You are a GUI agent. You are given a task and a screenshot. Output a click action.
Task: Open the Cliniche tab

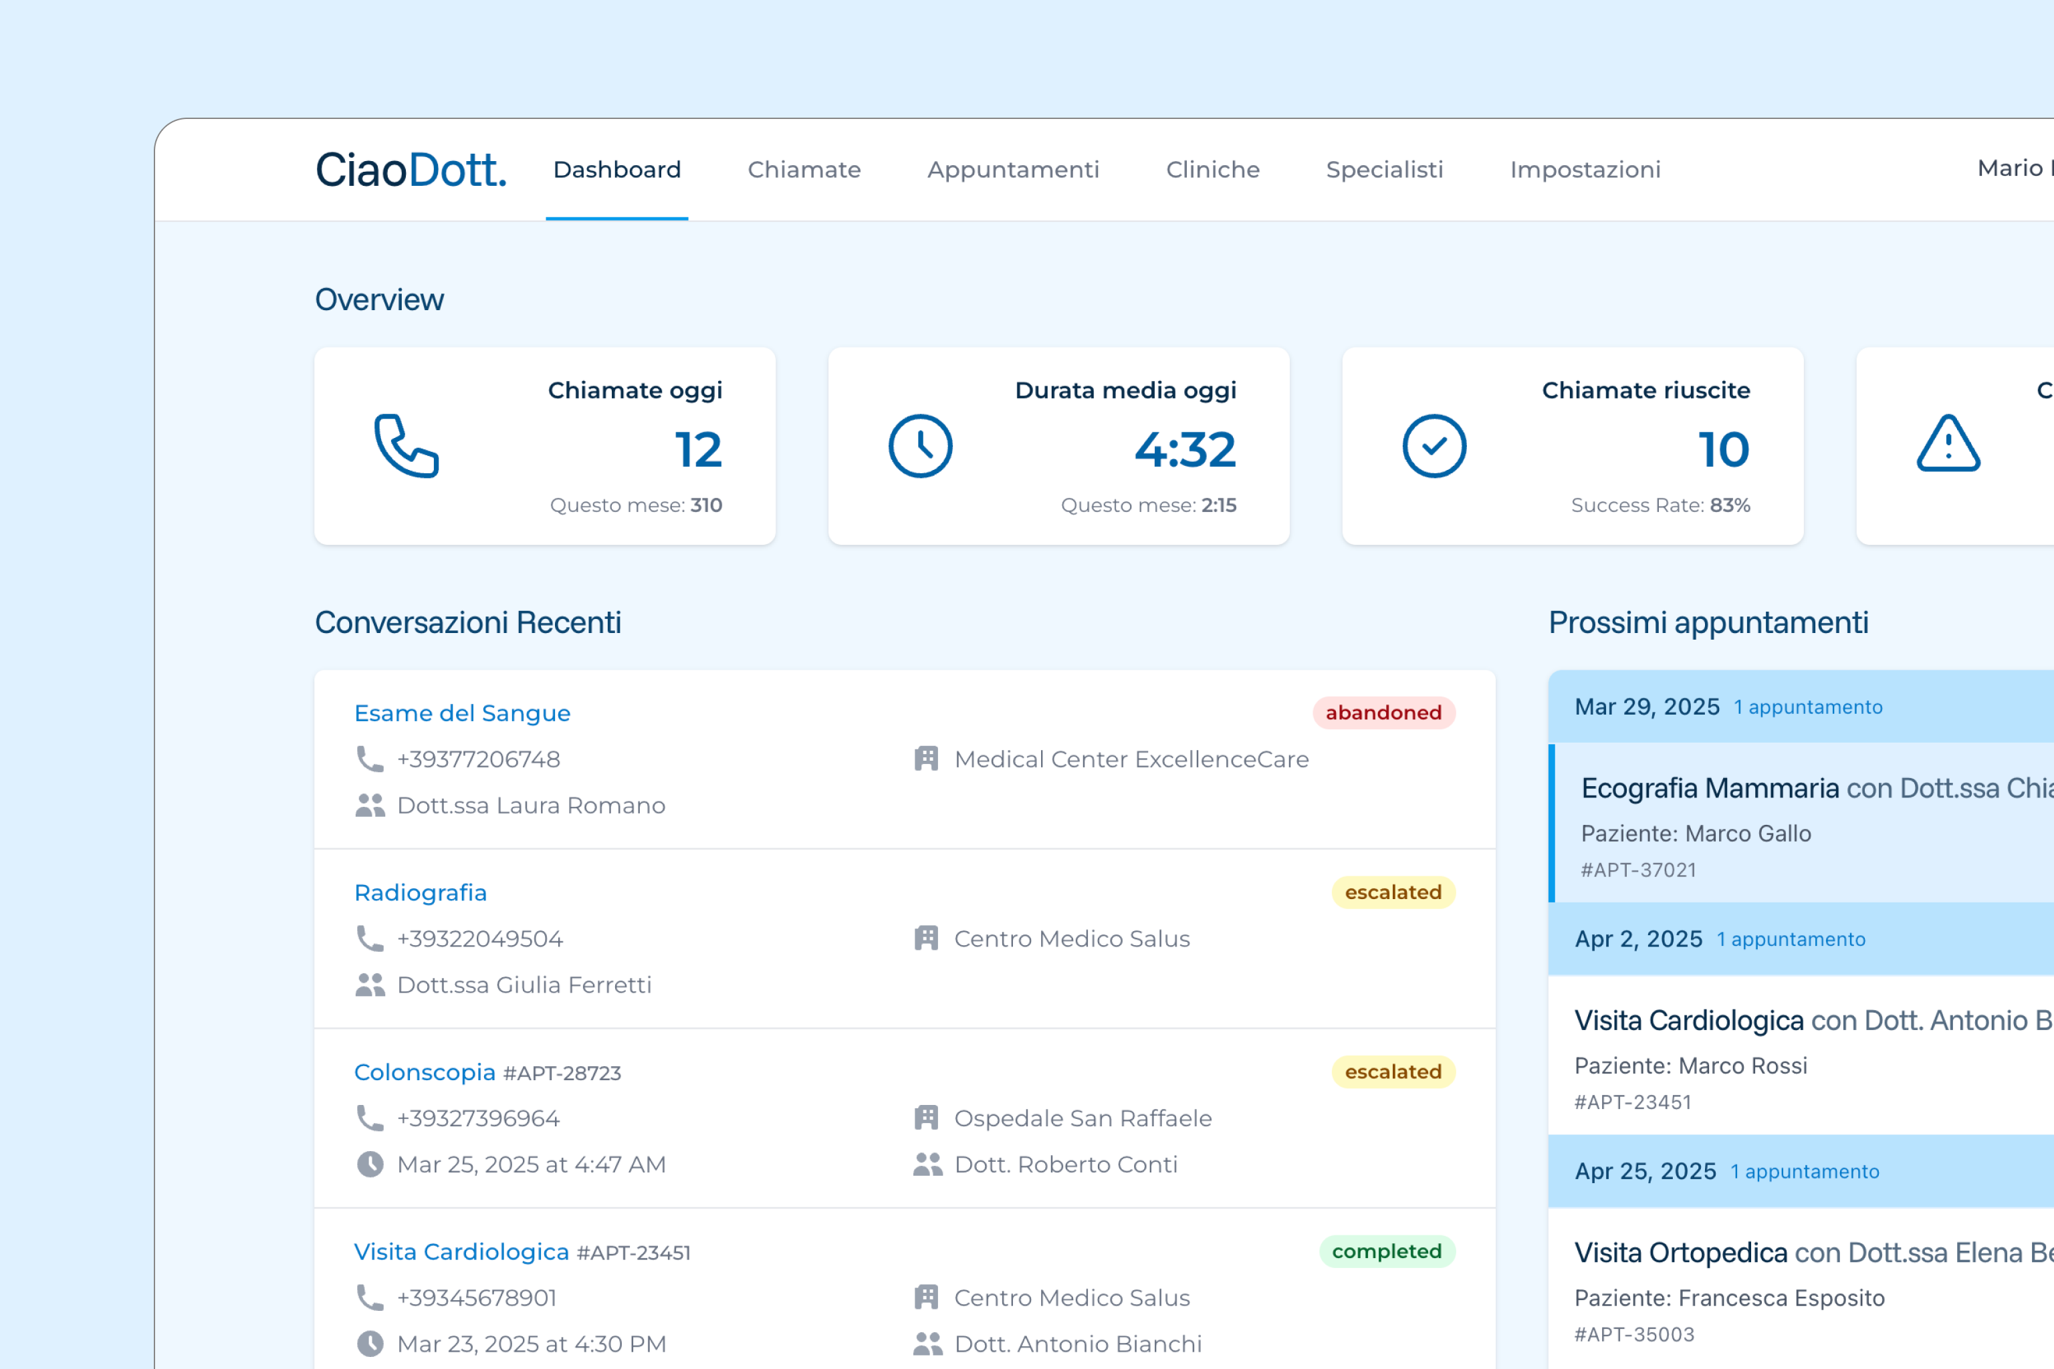pyautogui.click(x=1212, y=169)
